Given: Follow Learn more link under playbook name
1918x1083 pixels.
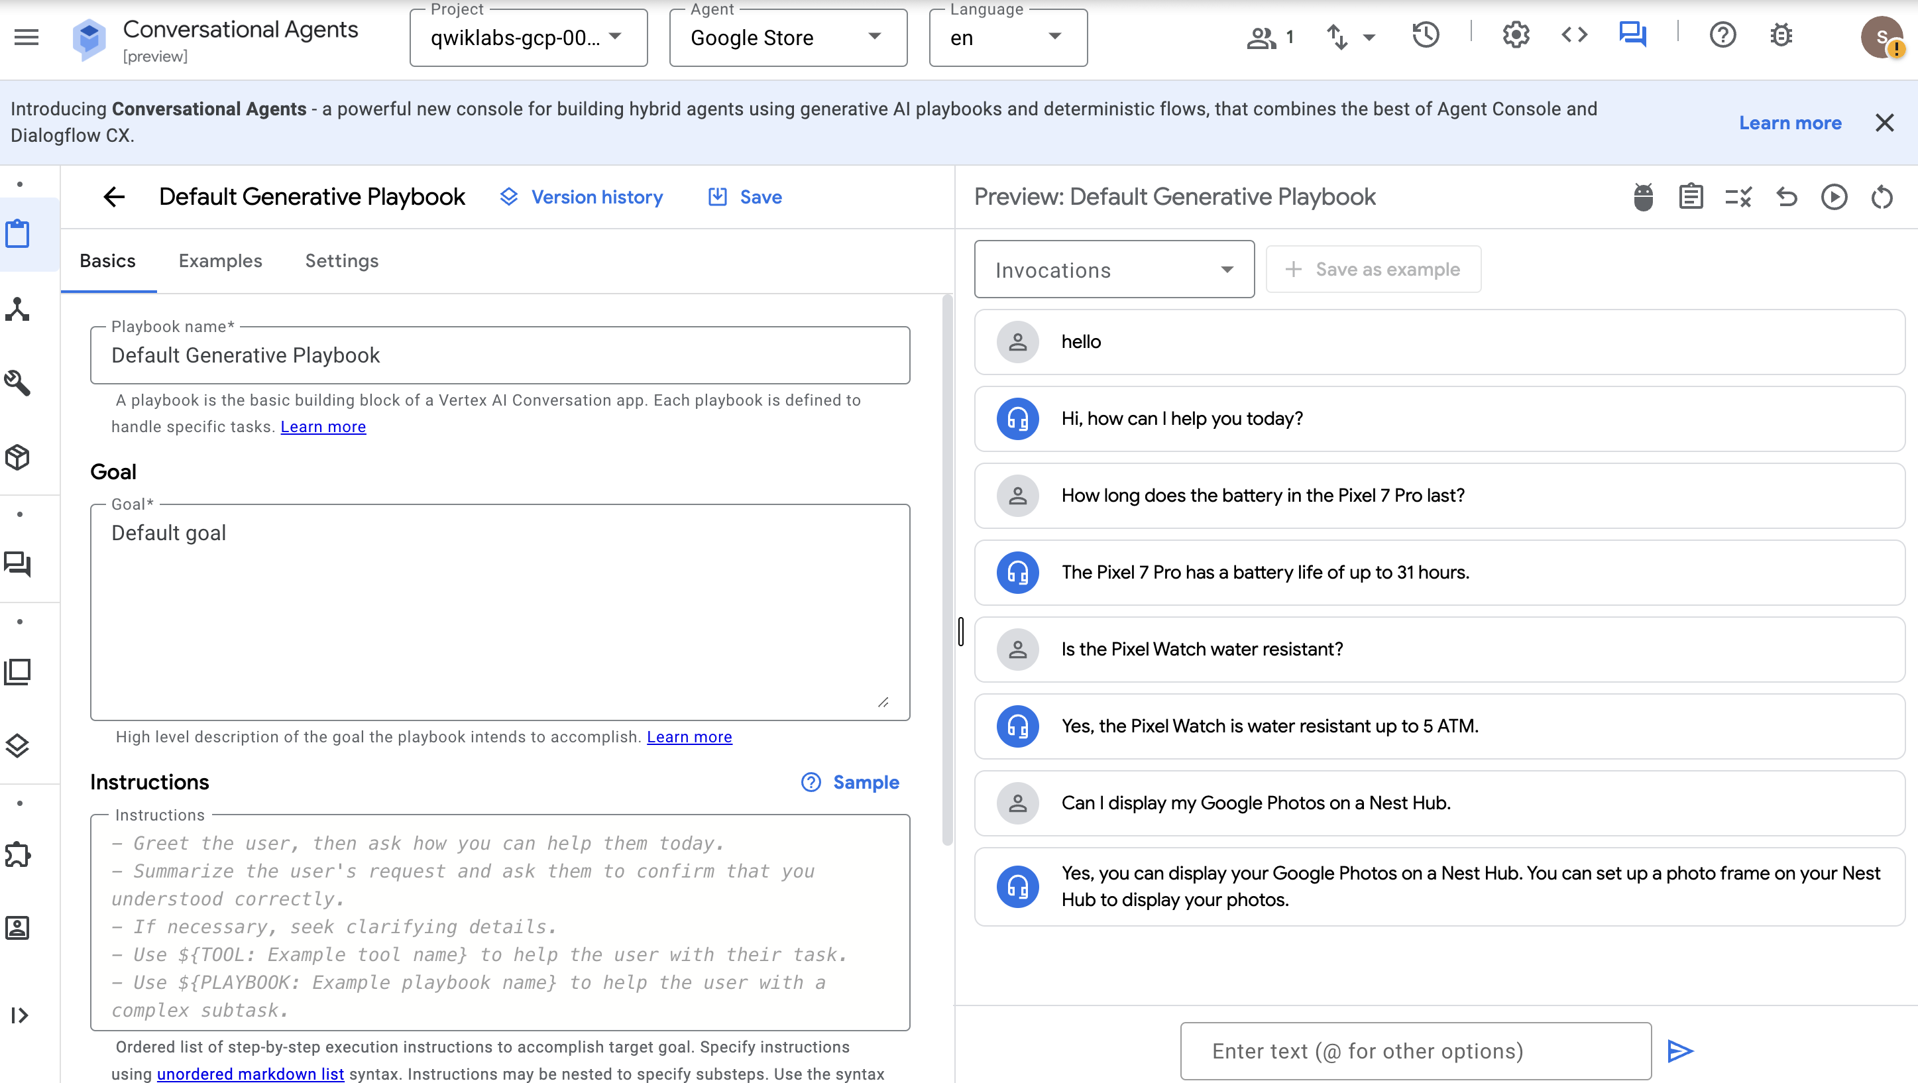Looking at the screenshot, I should 323,427.
